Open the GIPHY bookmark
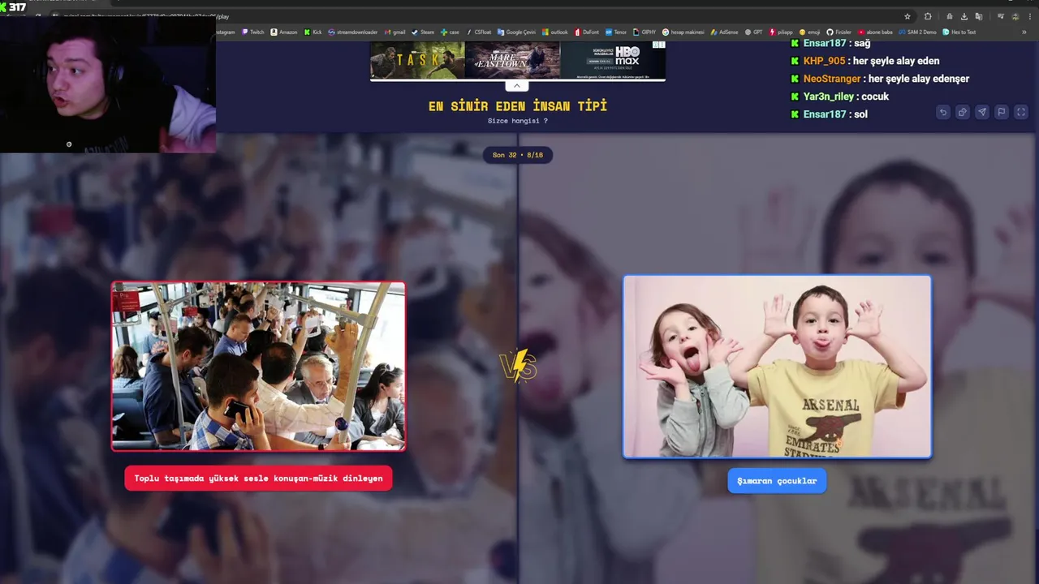 click(x=645, y=32)
